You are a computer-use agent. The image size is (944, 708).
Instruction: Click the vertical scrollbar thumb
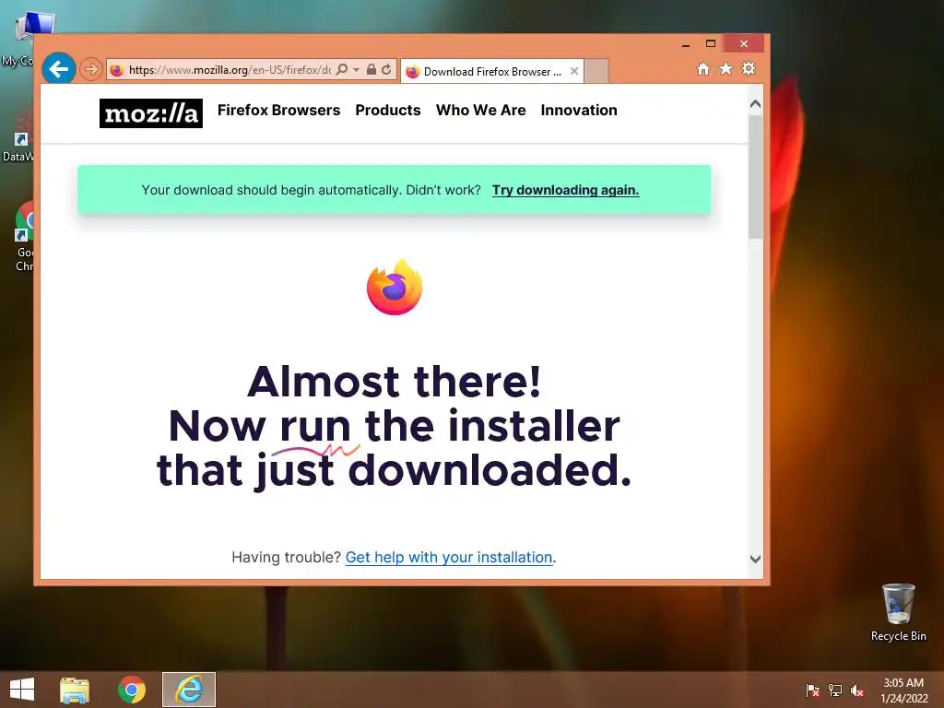[x=756, y=176]
